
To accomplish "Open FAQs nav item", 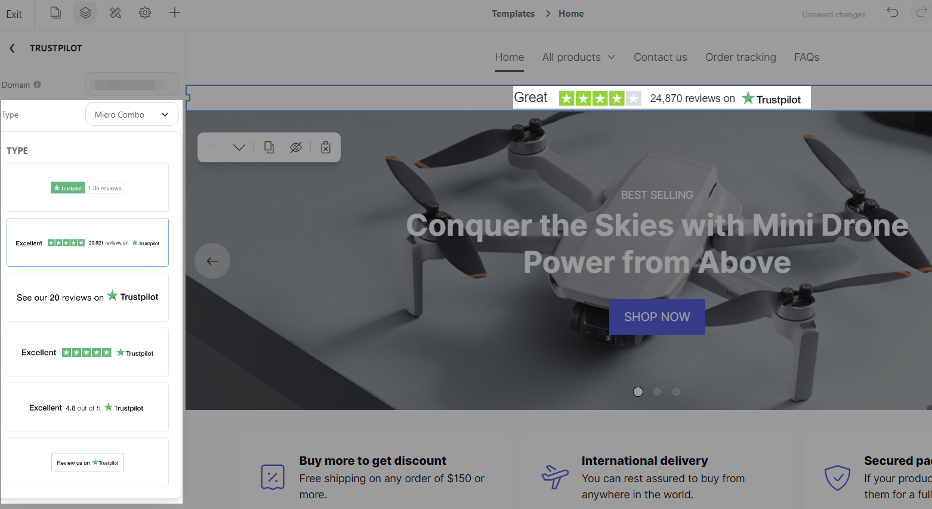I will point(807,57).
